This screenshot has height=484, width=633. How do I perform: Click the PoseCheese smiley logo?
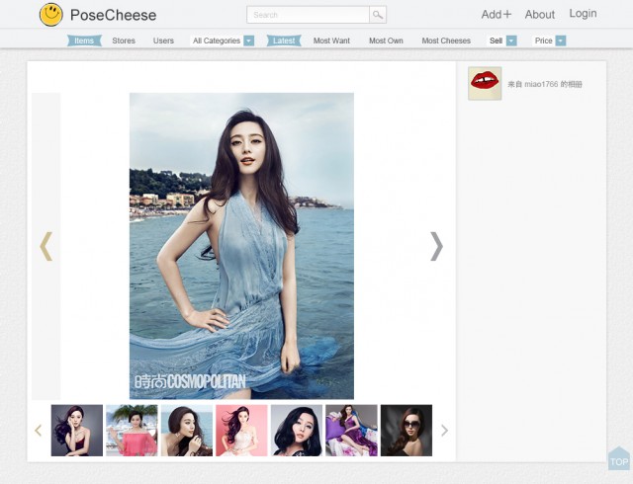pyautogui.click(x=50, y=15)
